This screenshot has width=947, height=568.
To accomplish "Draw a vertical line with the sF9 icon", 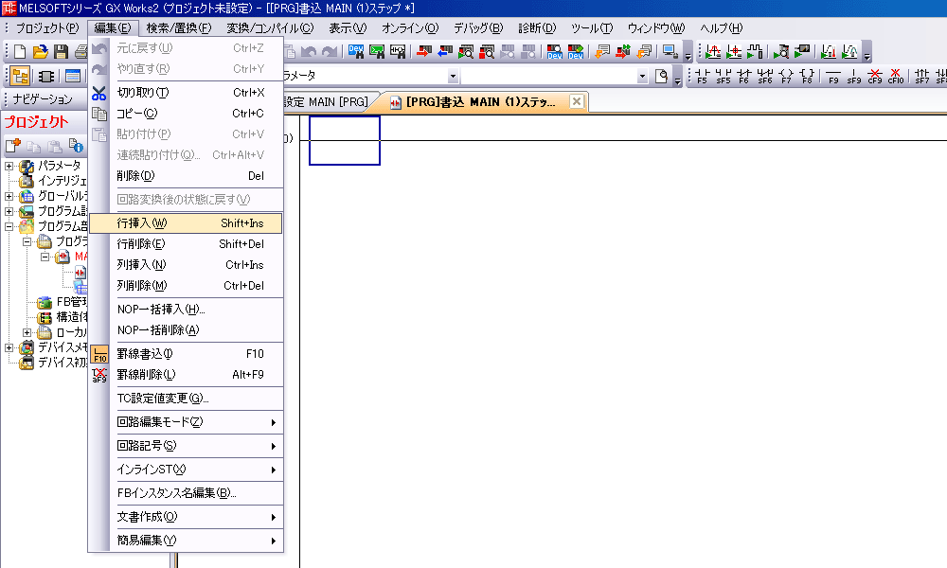I will point(854,76).
